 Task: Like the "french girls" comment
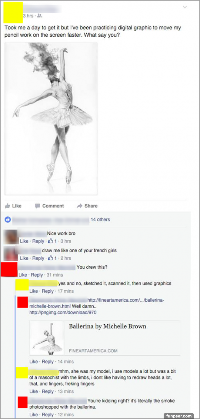coord(24,258)
